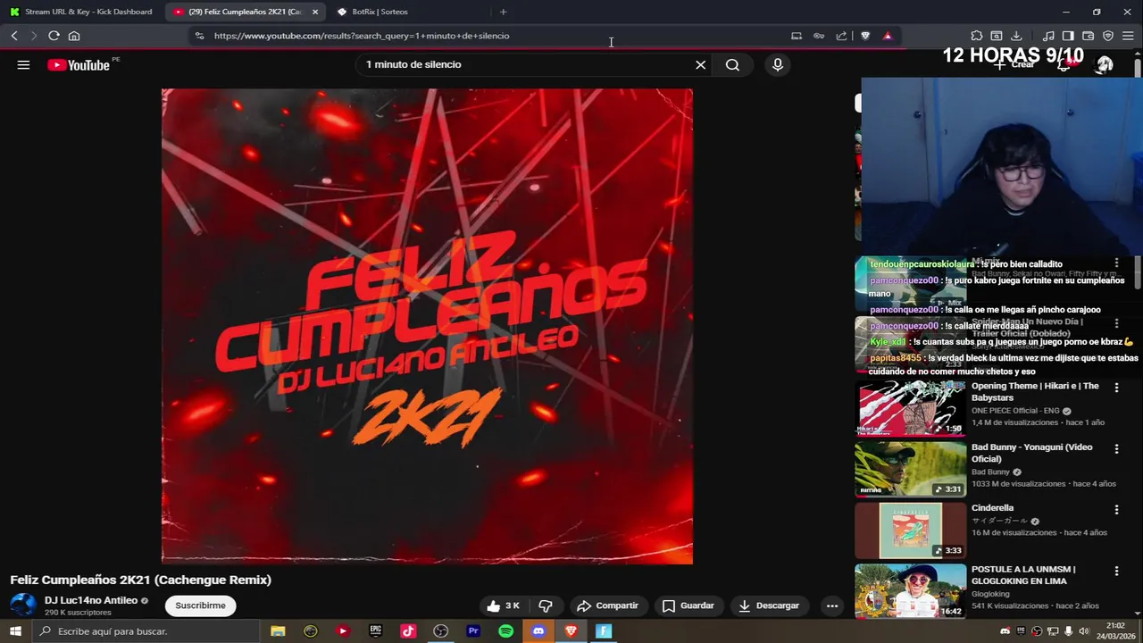Open the clock showing 21:02

tap(1116, 631)
